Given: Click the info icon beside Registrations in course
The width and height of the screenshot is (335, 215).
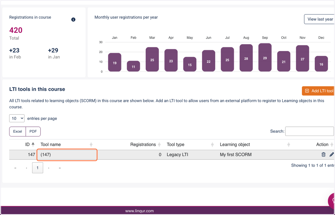Looking at the screenshot, I should tap(73, 19).
